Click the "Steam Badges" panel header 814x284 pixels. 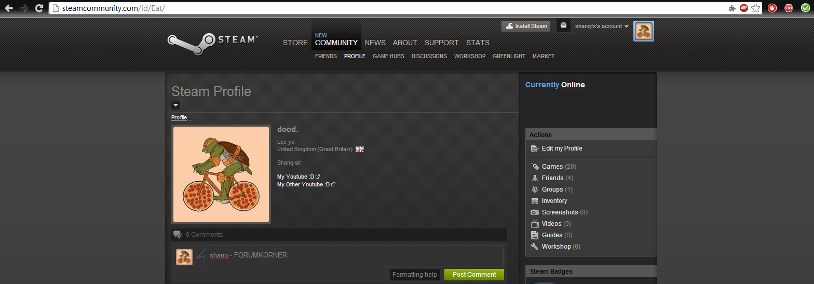coord(591,272)
